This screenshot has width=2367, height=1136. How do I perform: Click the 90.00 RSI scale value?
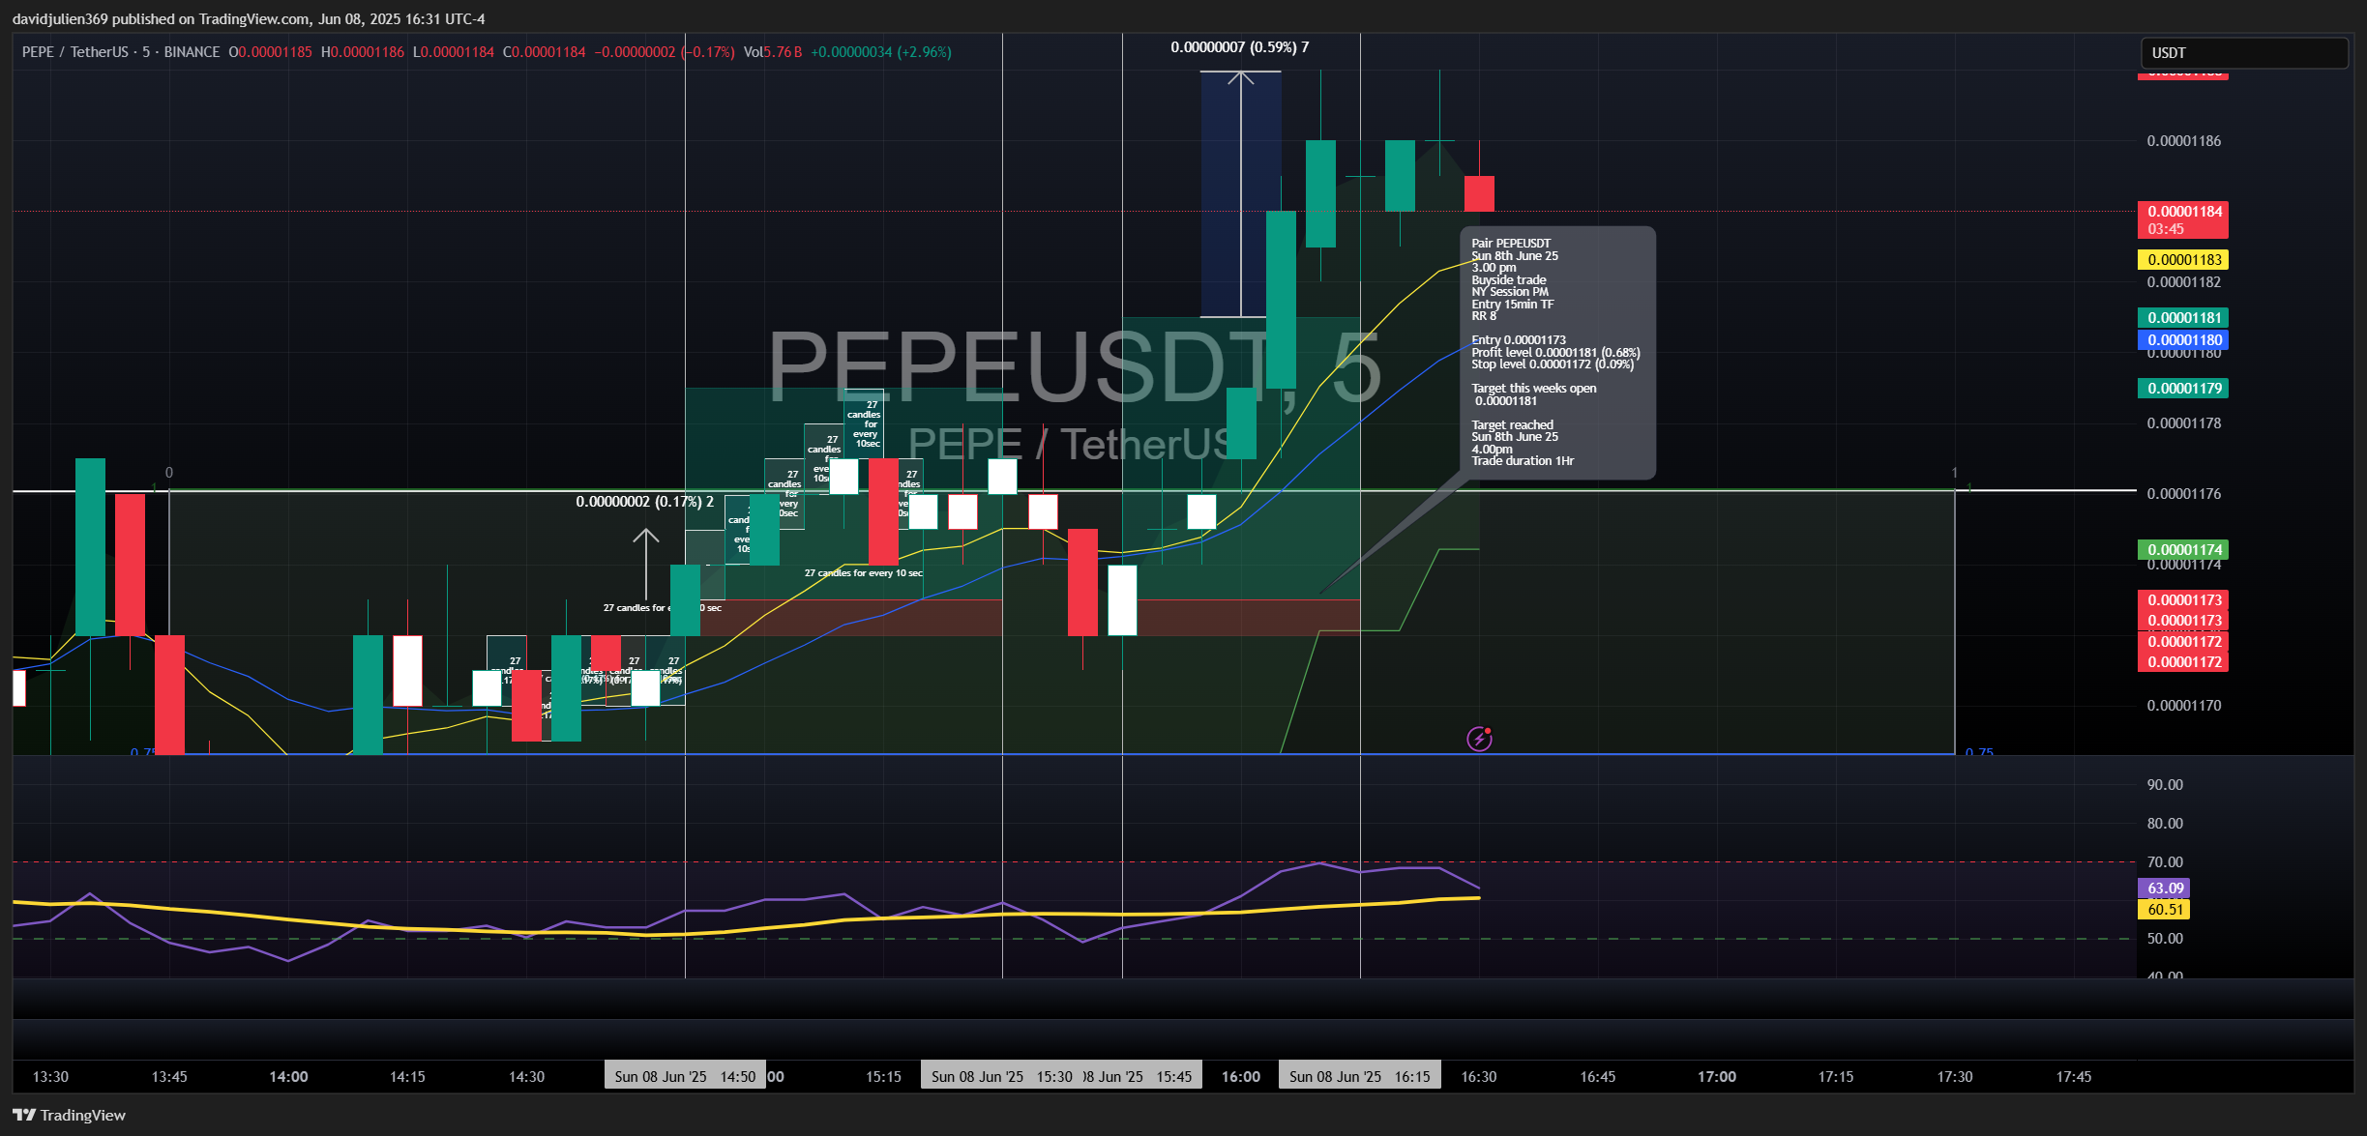coord(2165,785)
